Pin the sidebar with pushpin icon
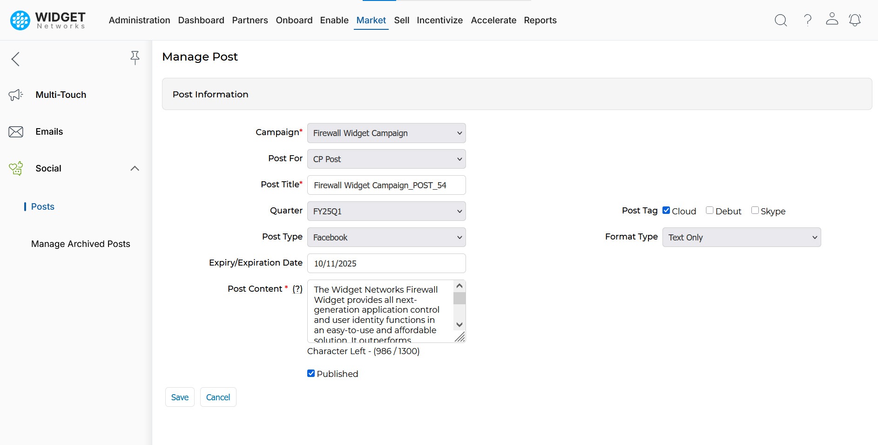 point(135,58)
